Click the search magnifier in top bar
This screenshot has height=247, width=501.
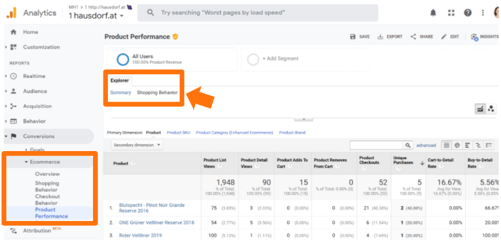[150, 13]
